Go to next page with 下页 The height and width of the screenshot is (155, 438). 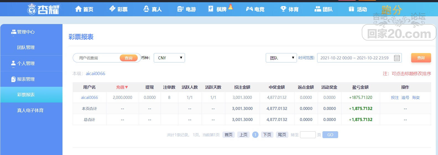pos(267,135)
